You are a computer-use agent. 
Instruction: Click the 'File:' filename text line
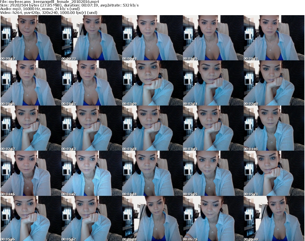click(x=50, y=2)
